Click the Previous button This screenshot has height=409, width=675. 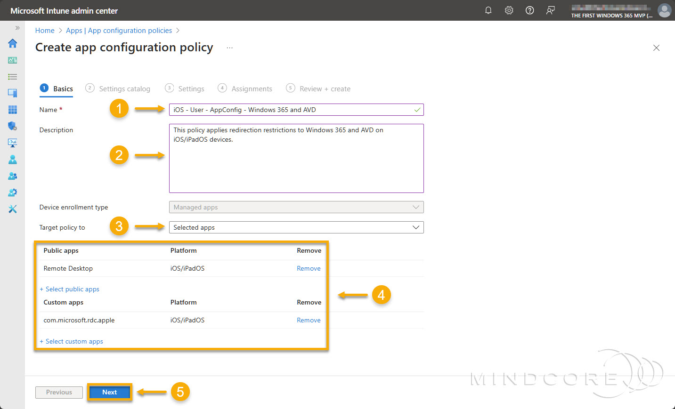[59, 392]
